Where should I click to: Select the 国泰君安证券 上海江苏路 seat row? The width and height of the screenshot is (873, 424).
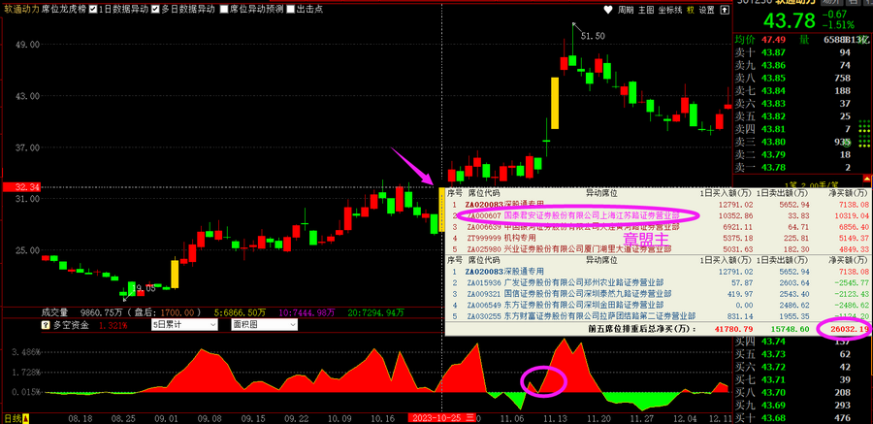657,215
